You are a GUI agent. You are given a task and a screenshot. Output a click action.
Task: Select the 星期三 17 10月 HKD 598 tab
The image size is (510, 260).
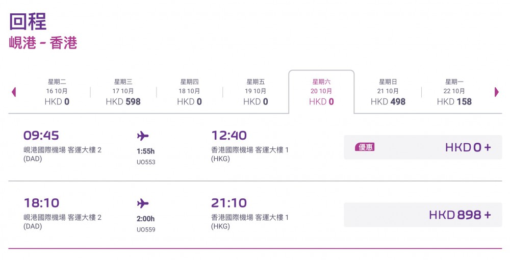(123, 92)
